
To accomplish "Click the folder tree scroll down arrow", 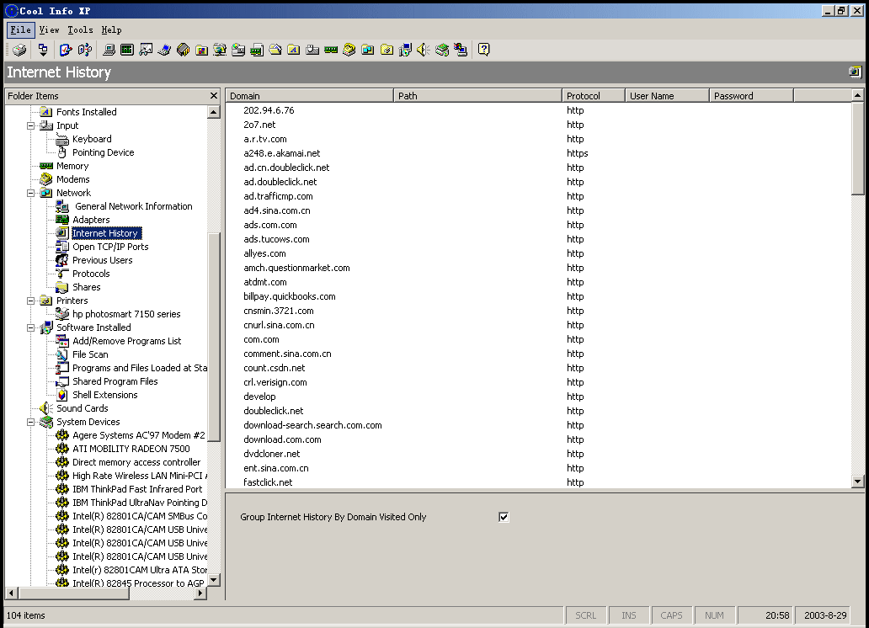I will click(213, 580).
